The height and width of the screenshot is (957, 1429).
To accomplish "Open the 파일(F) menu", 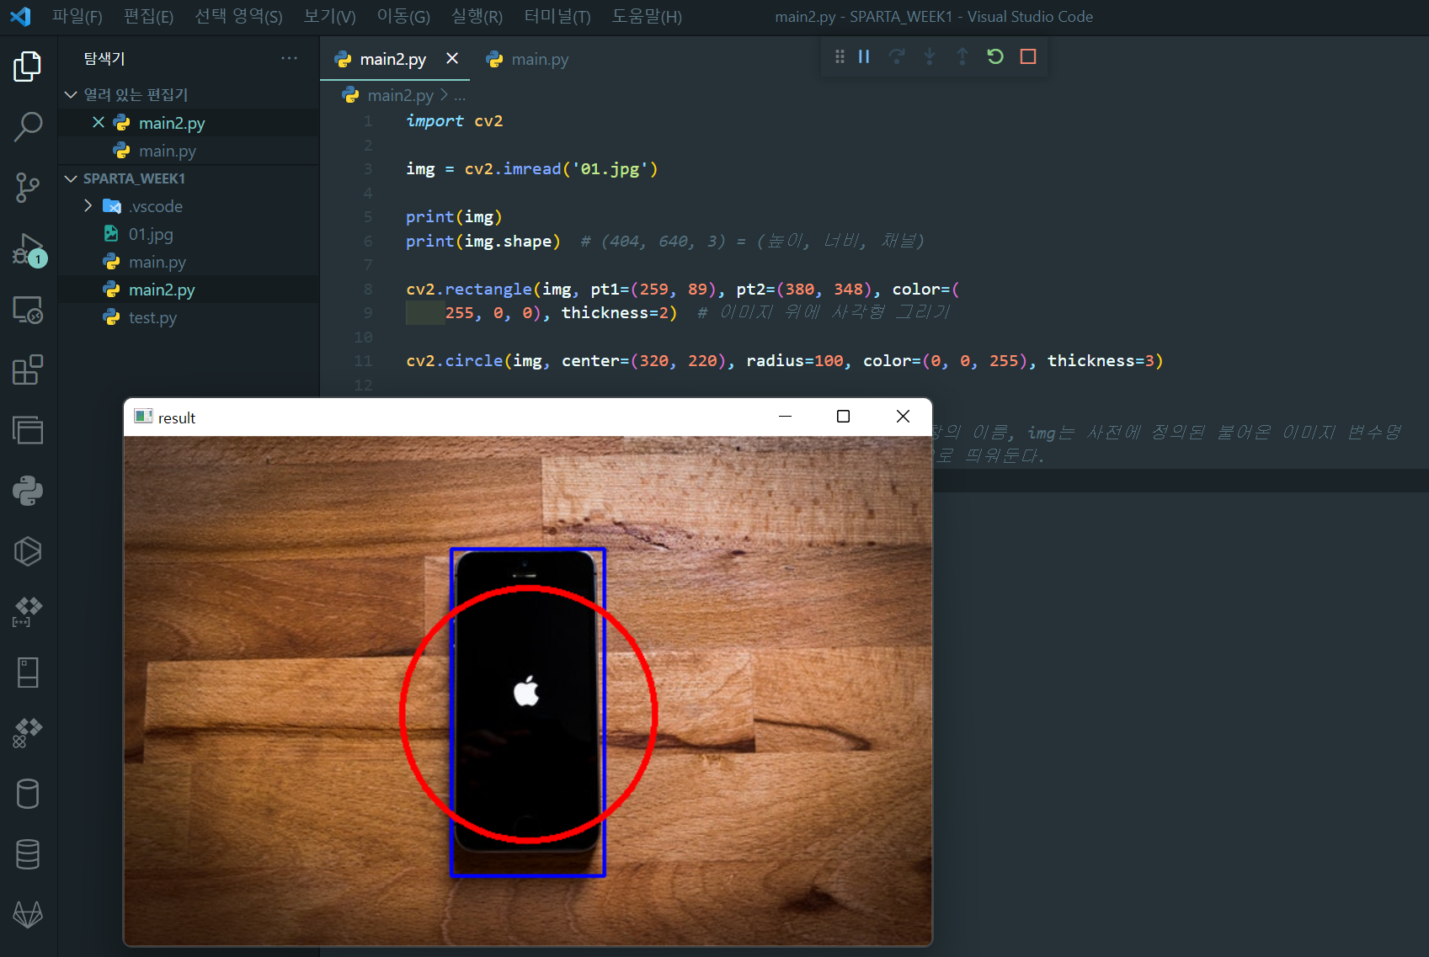I will [x=77, y=16].
